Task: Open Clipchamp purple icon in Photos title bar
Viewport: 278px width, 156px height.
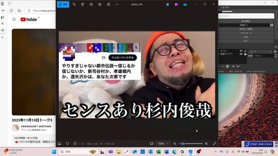Action: click(x=176, y=4)
